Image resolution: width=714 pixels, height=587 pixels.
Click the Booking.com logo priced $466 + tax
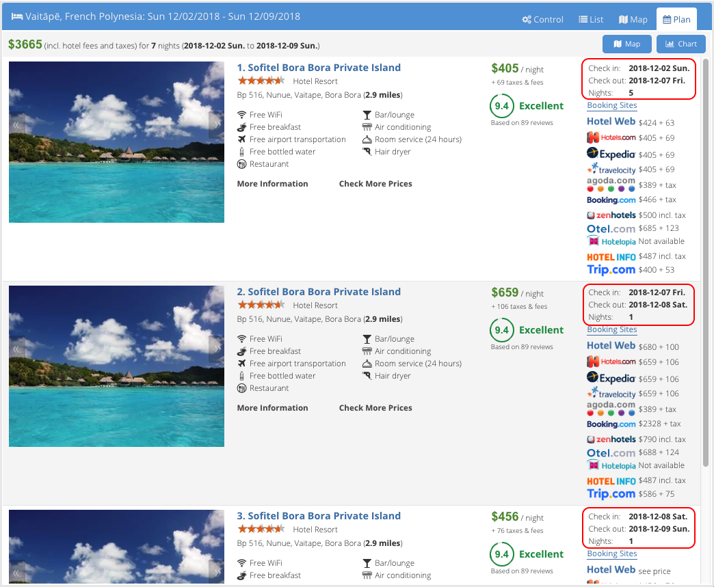coord(611,200)
